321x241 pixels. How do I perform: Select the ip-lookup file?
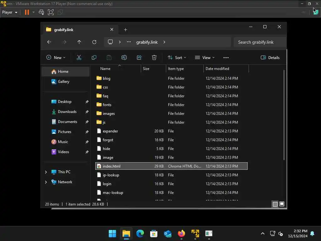coord(171,175)
